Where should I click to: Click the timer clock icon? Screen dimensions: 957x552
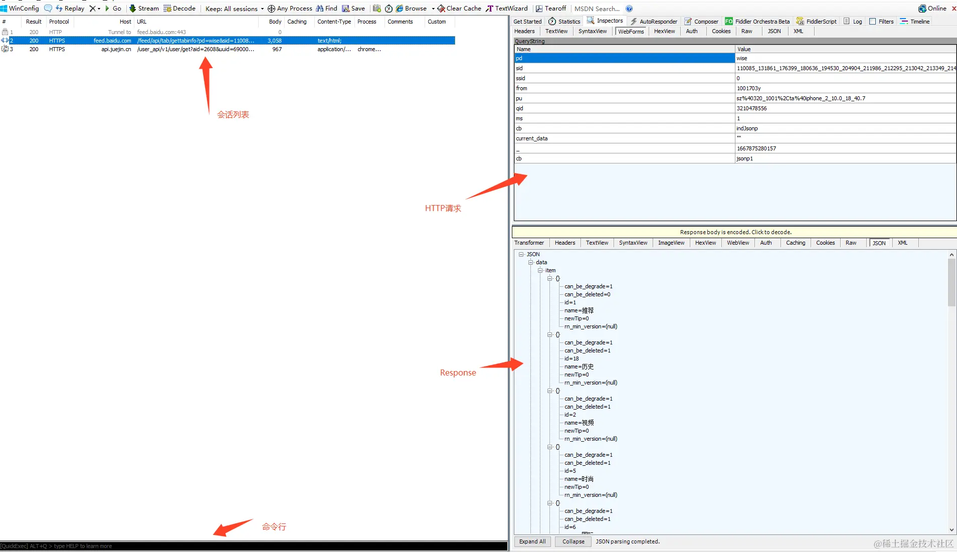click(389, 9)
